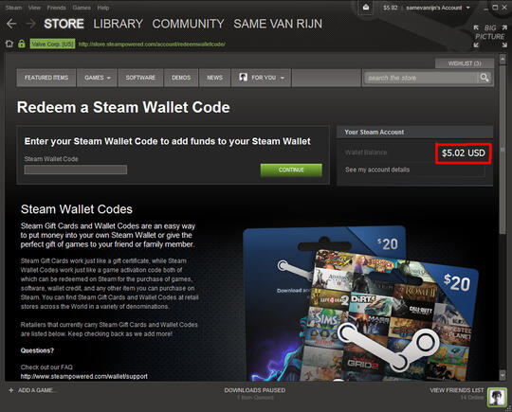The width and height of the screenshot is (512, 412).
Task: Click the page scrollbar down arrow
Action: click(x=503, y=374)
